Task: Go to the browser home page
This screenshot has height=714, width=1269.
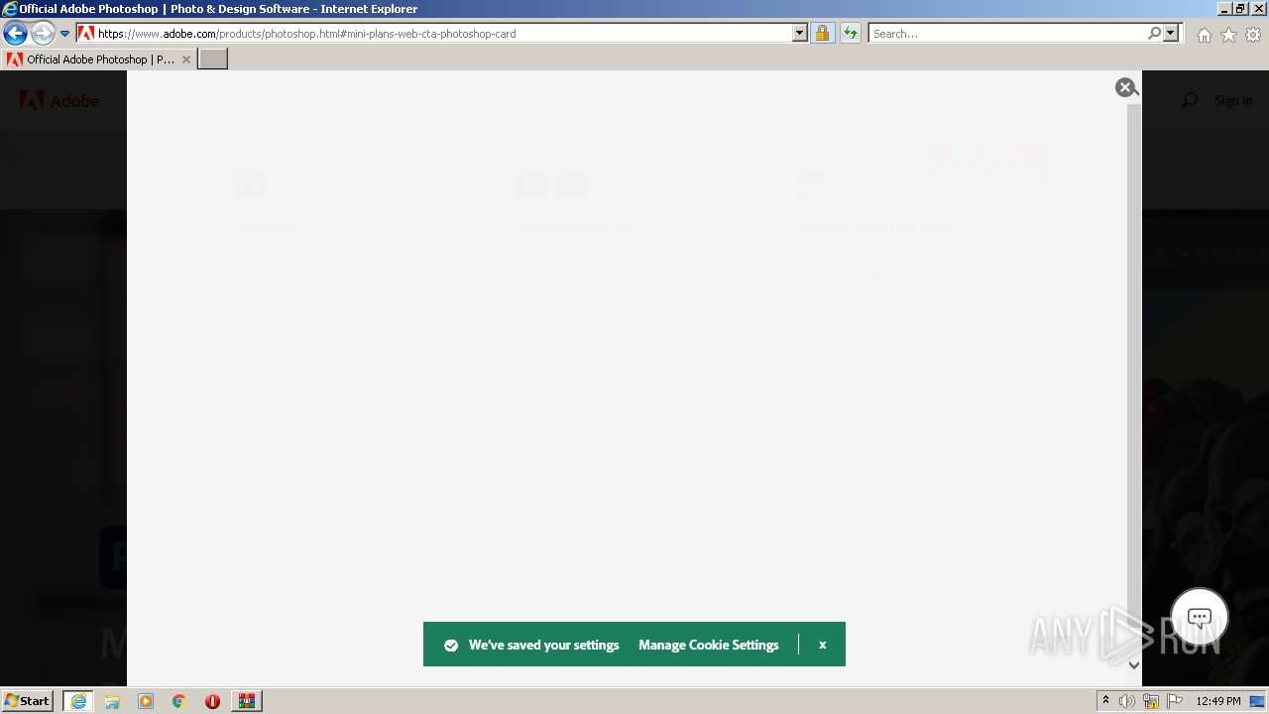Action: (x=1204, y=35)
